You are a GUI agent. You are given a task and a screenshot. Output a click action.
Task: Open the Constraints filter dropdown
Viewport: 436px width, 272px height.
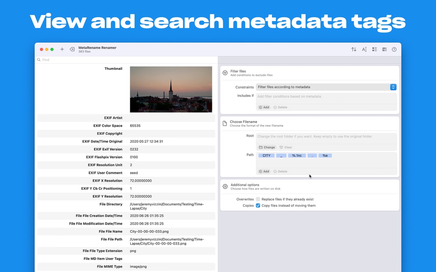pos(393,87)
